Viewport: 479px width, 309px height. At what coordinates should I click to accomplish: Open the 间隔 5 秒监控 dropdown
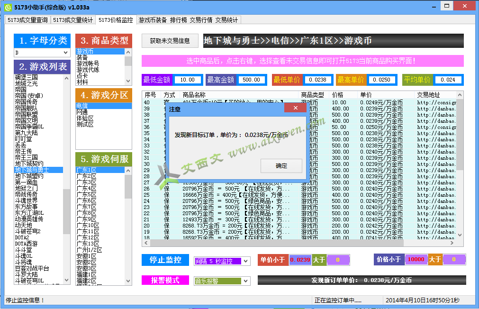click(x=245, y=261)
